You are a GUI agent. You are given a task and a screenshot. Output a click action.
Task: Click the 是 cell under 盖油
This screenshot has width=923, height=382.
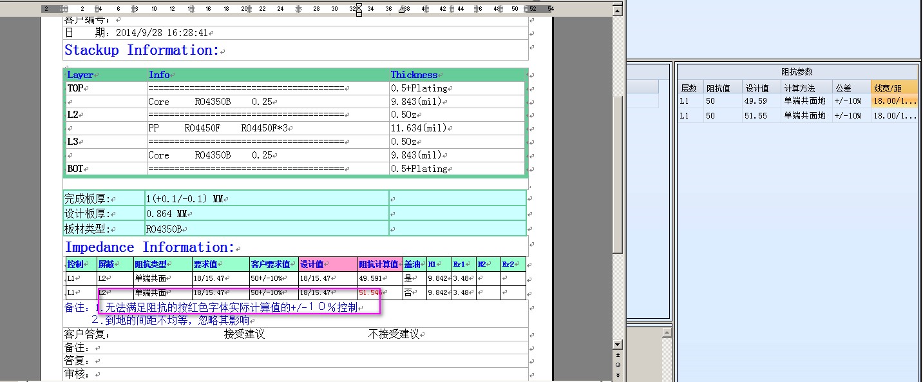tap(414, 278)
